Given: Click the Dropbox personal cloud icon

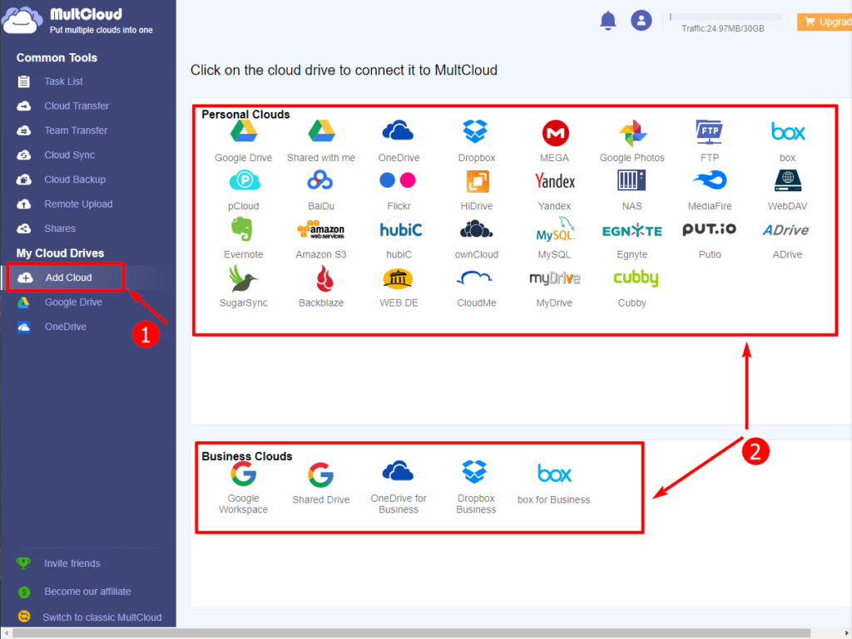Looking at the screenshot, I should click(x=476, y=132).
